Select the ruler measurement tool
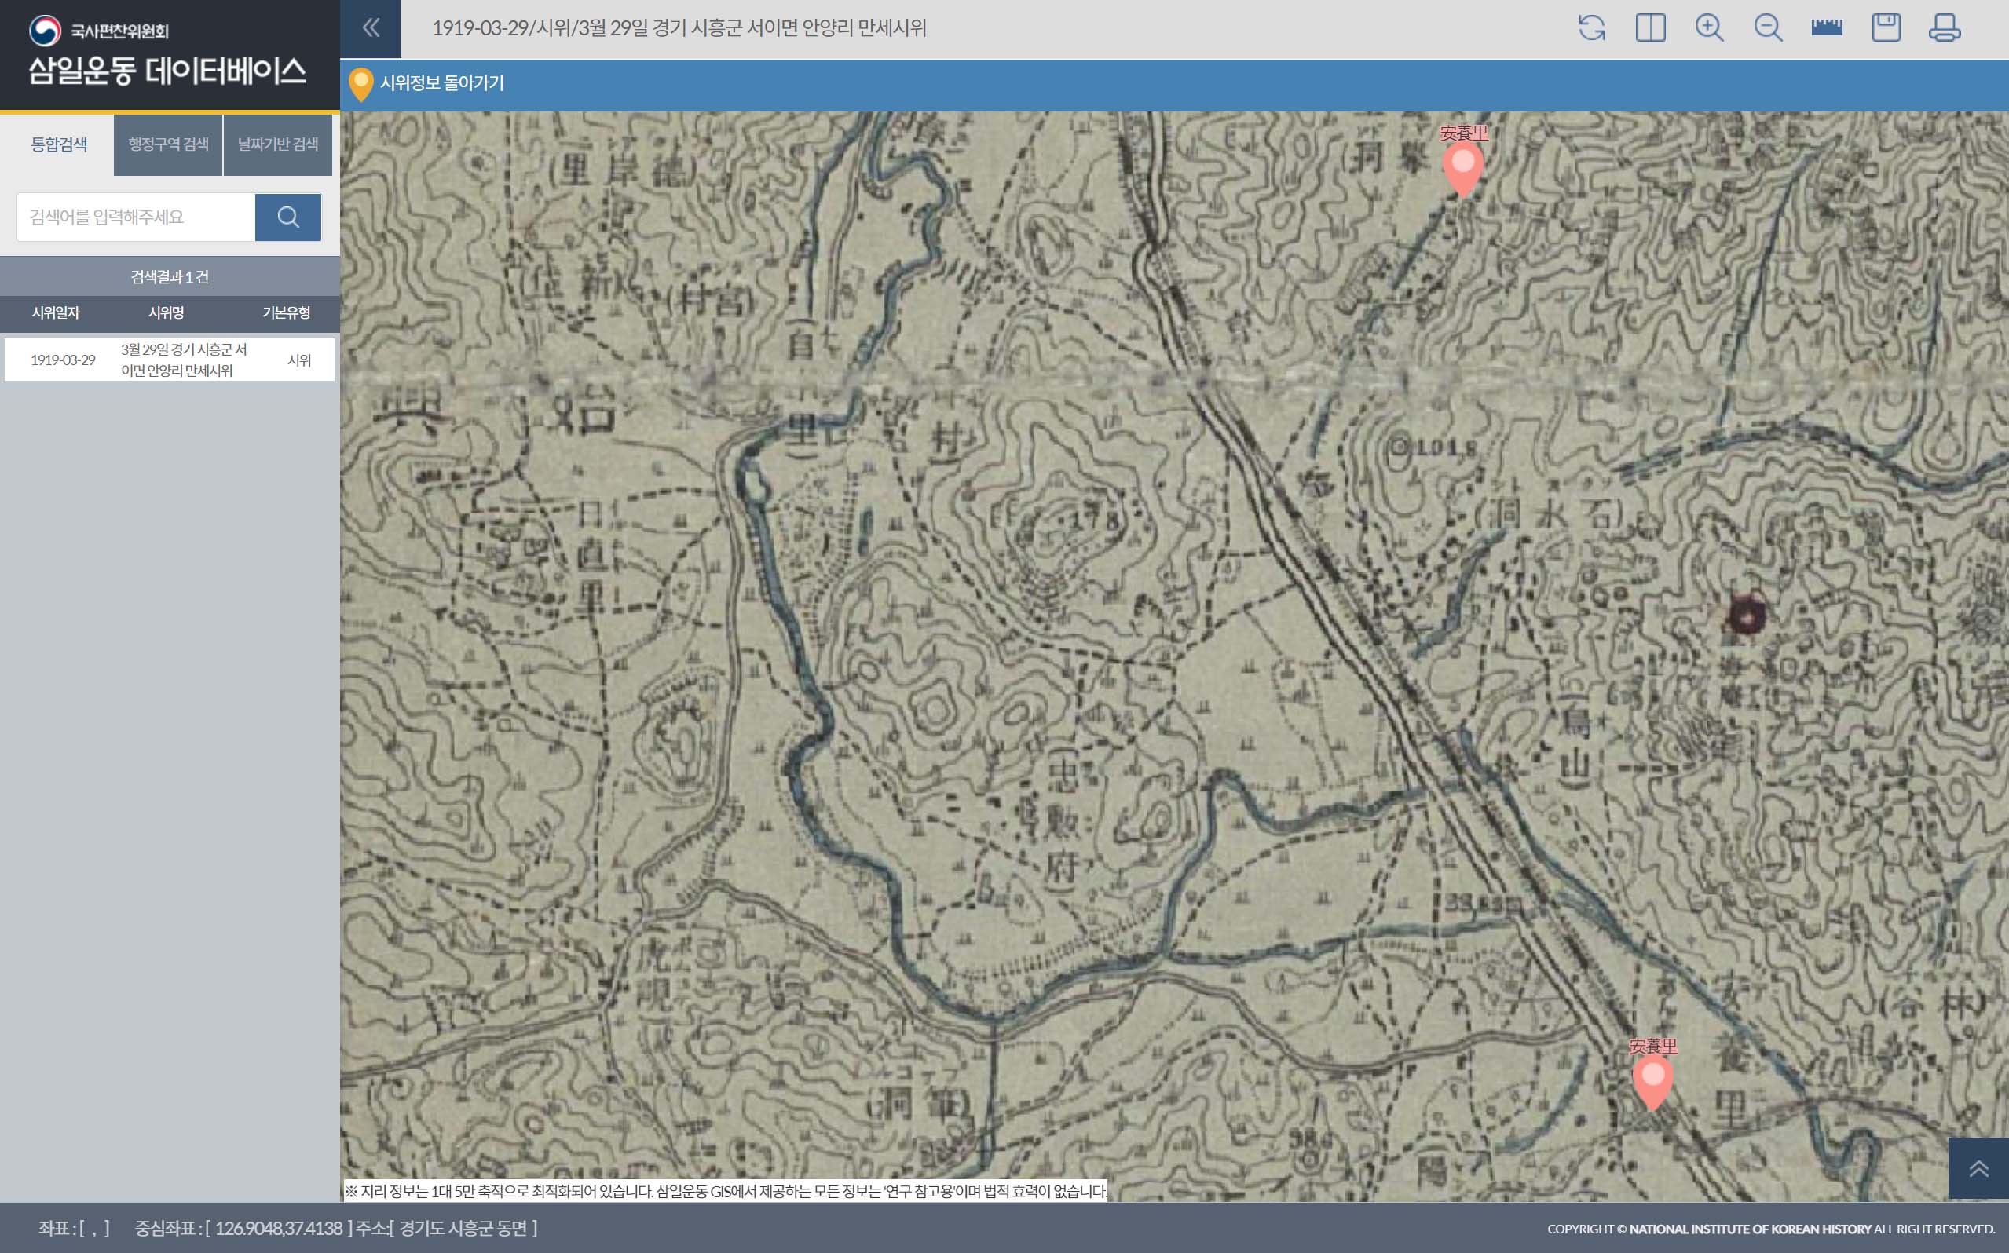 [x=1827, y=28]
